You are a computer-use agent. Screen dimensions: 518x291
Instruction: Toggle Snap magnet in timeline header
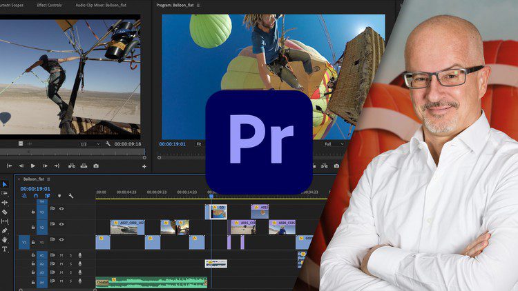[x=36, y=196]
